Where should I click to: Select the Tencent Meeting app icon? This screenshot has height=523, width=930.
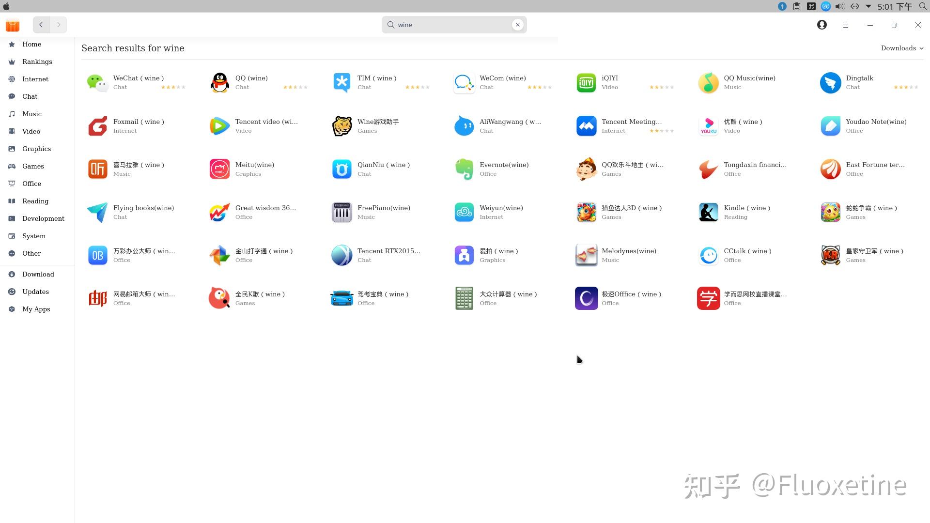[586, 126]
